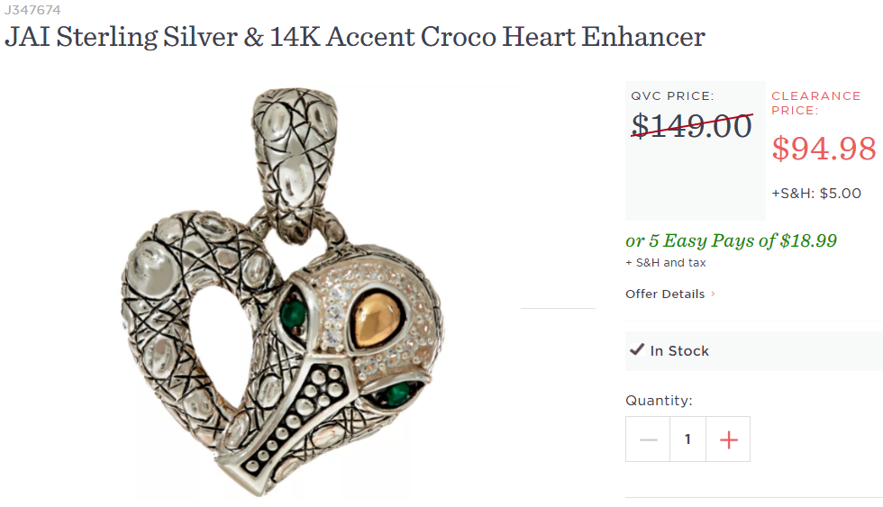Screen dimensions: 883x507
Task: Decrease quantity with the minus icon
Action: point(648,439)
